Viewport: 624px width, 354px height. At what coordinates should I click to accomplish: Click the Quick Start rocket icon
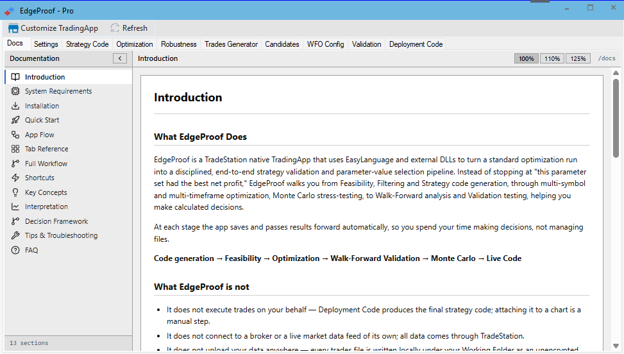click(15, 120)
